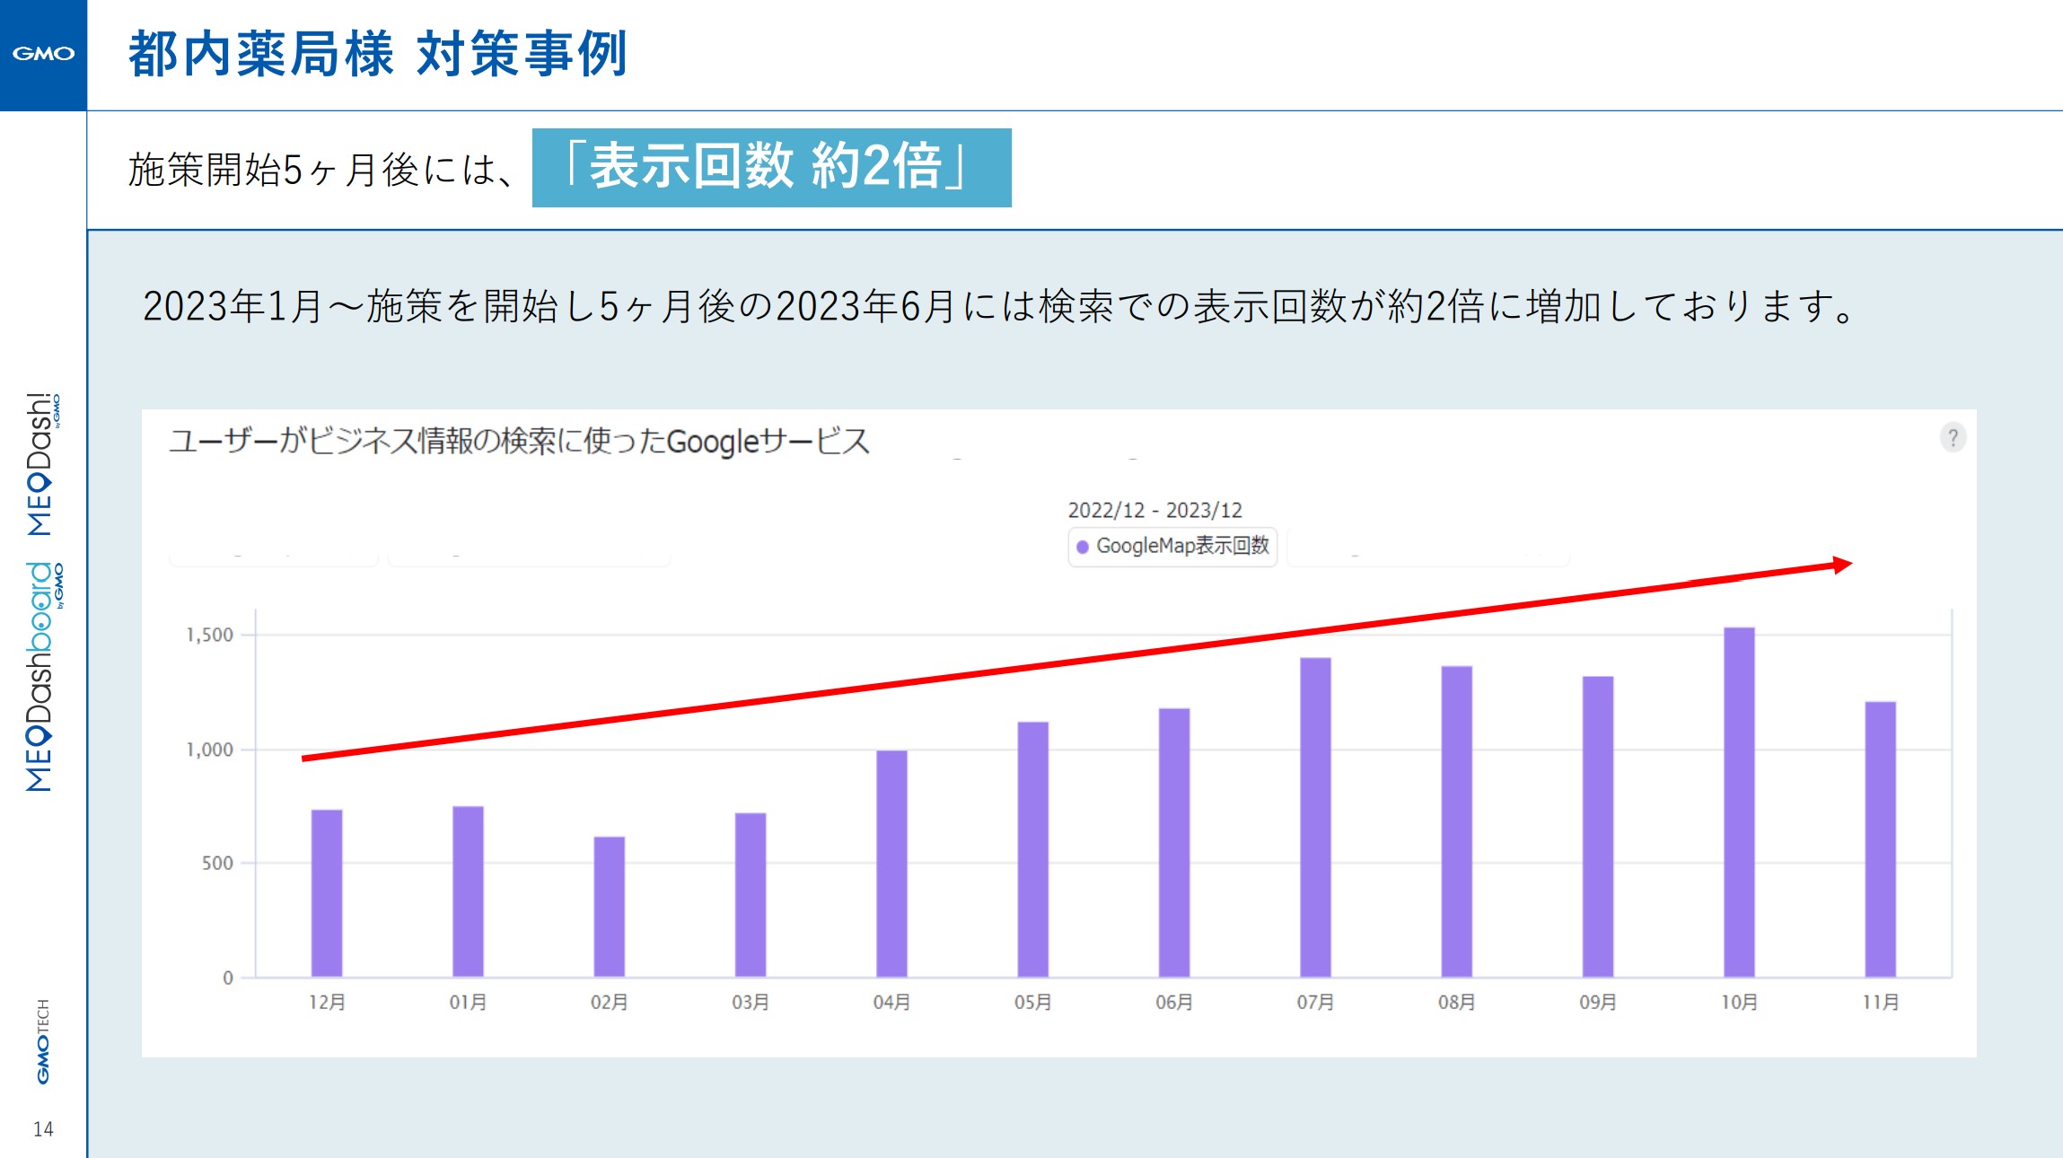
Task: Click the 表示回数 約2倍 highlight banner
Action: coord(771,168)
